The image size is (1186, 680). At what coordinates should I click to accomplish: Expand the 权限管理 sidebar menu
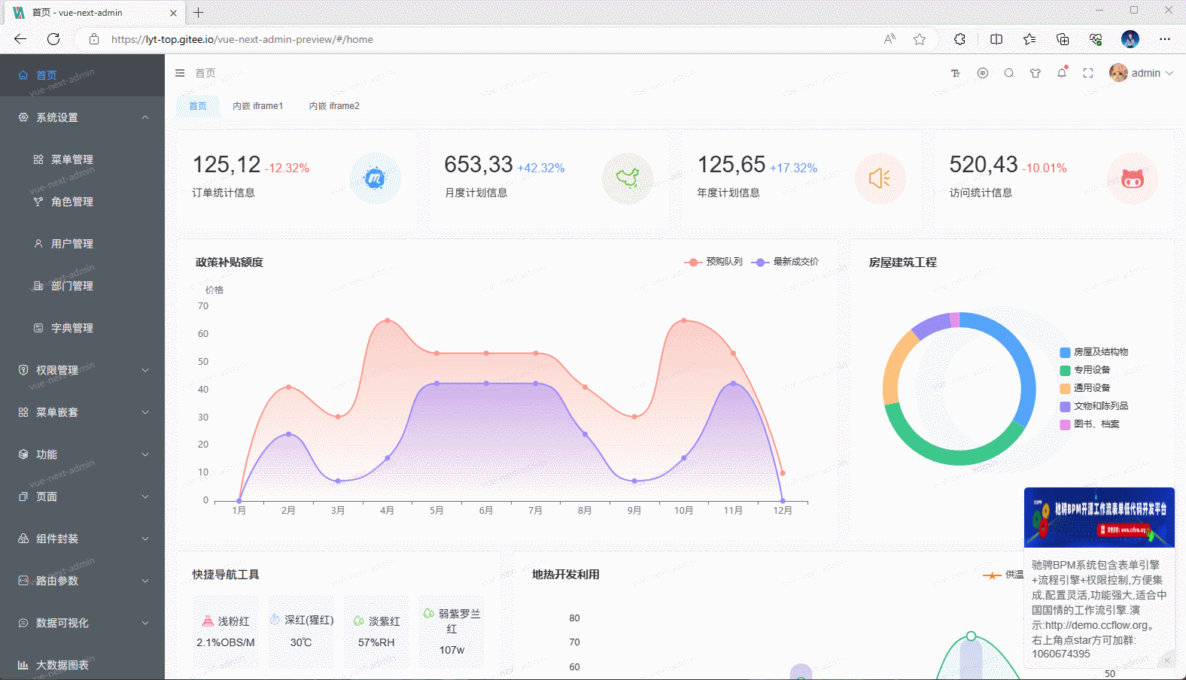point(82,370)
